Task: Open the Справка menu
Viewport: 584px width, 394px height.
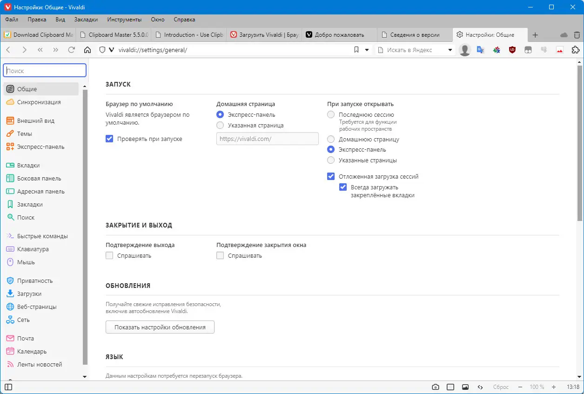Action: (x=184, y=20)
